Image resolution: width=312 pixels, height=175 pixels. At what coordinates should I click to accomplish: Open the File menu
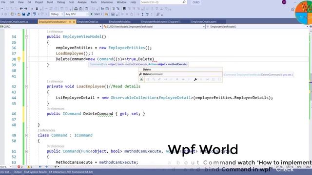(x=3, y=2)
